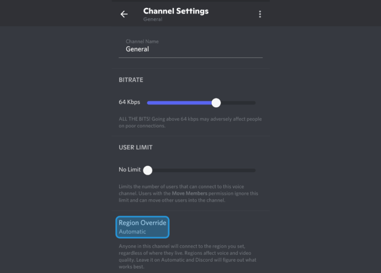Click the USER LIMIT section heading
The image size is (381, 273).
point(136,147)
